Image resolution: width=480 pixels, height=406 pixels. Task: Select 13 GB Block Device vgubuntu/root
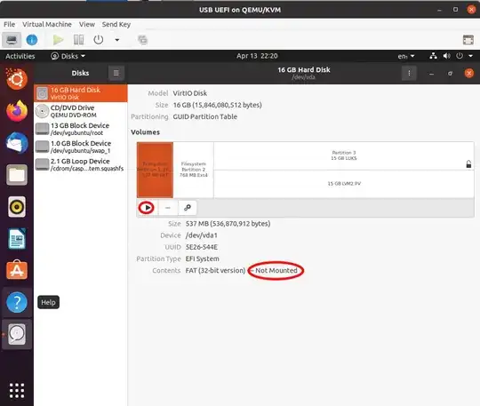coord(81,129)
